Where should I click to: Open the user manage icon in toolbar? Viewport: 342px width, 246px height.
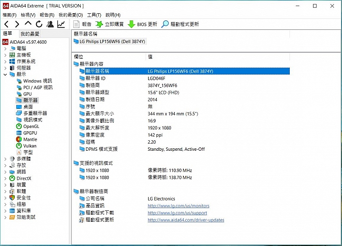pos(50,24)
